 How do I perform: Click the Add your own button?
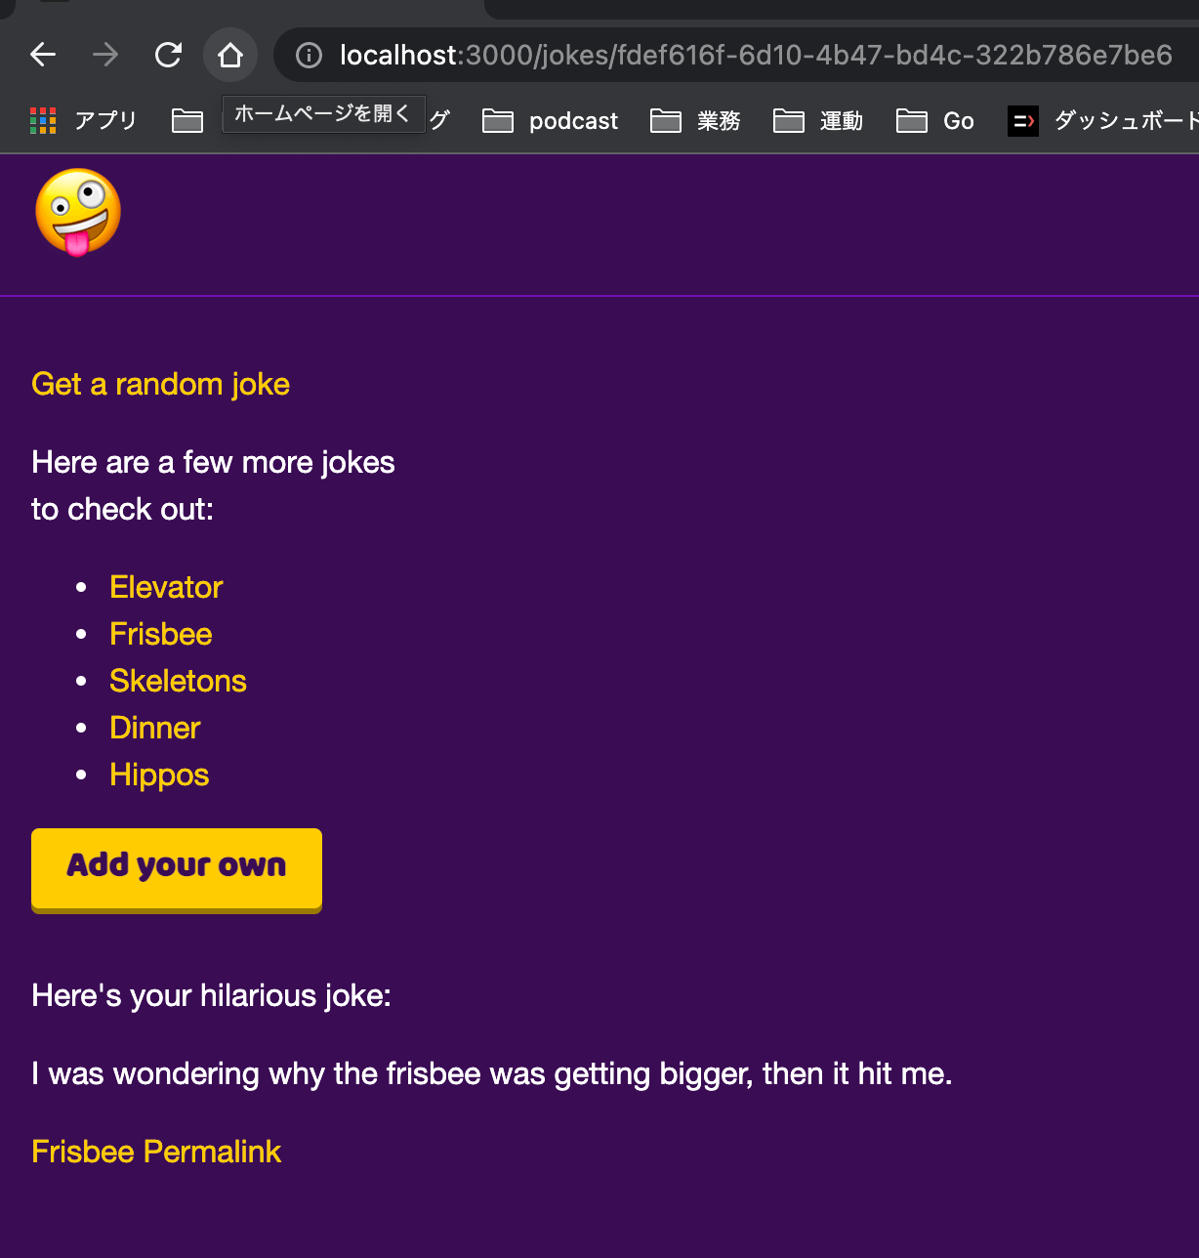coord(177,870)
